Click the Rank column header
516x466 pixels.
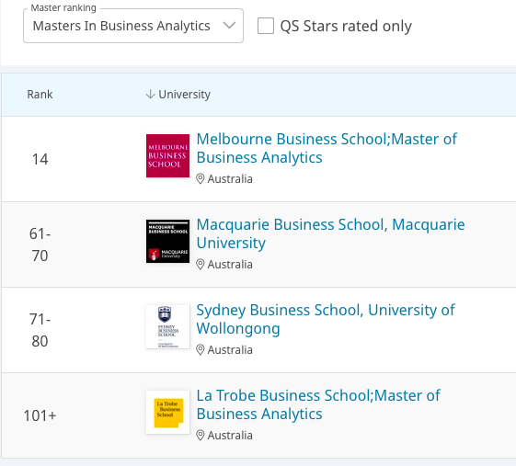click(40, 95)
